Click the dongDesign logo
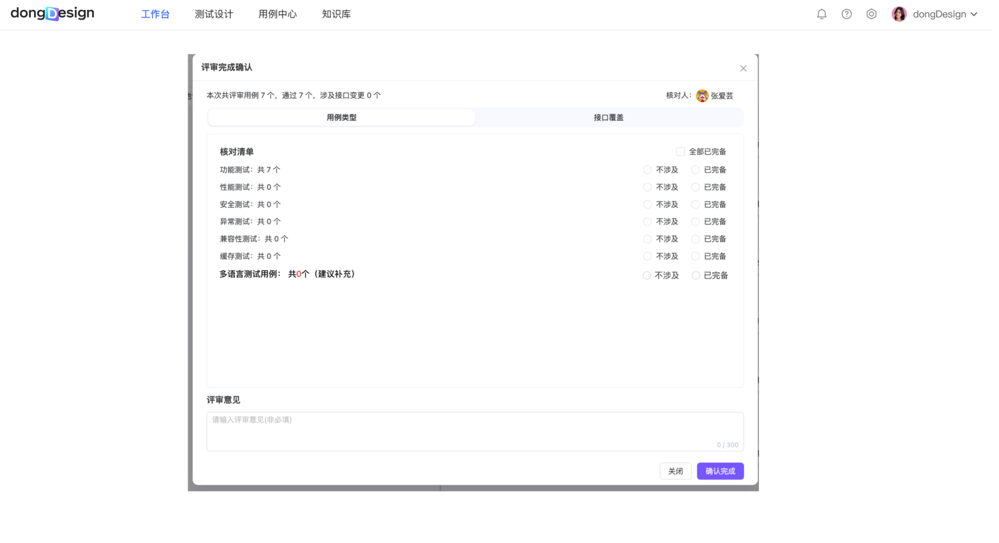This screenshot has width=999, height=543. point(53,13)
